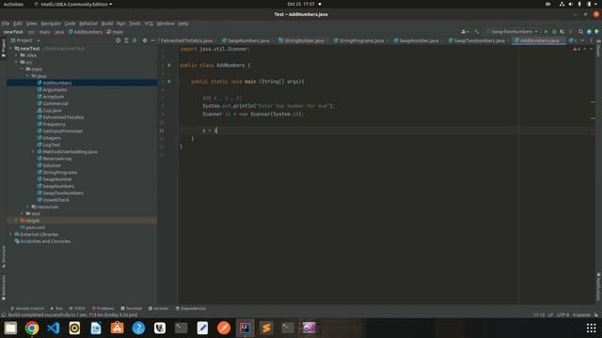Open the VCS menu

pyautogui.click(x=149, y=23)
